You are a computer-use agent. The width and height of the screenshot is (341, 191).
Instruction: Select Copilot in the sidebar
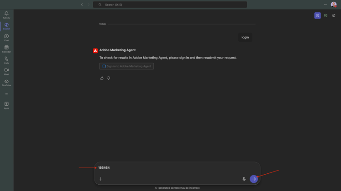(x=6, y=26)
